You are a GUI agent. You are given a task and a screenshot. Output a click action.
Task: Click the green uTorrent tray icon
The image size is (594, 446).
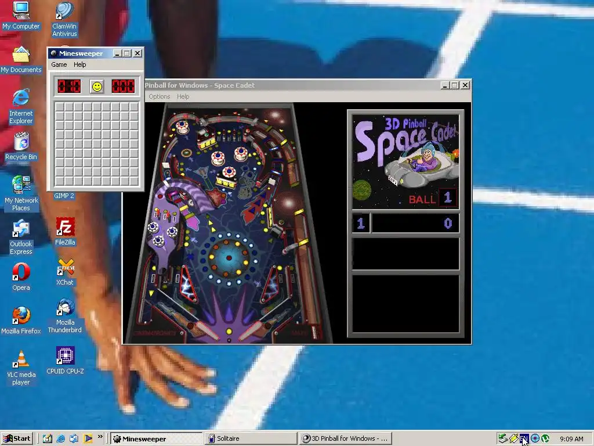[x=545, y=439]
